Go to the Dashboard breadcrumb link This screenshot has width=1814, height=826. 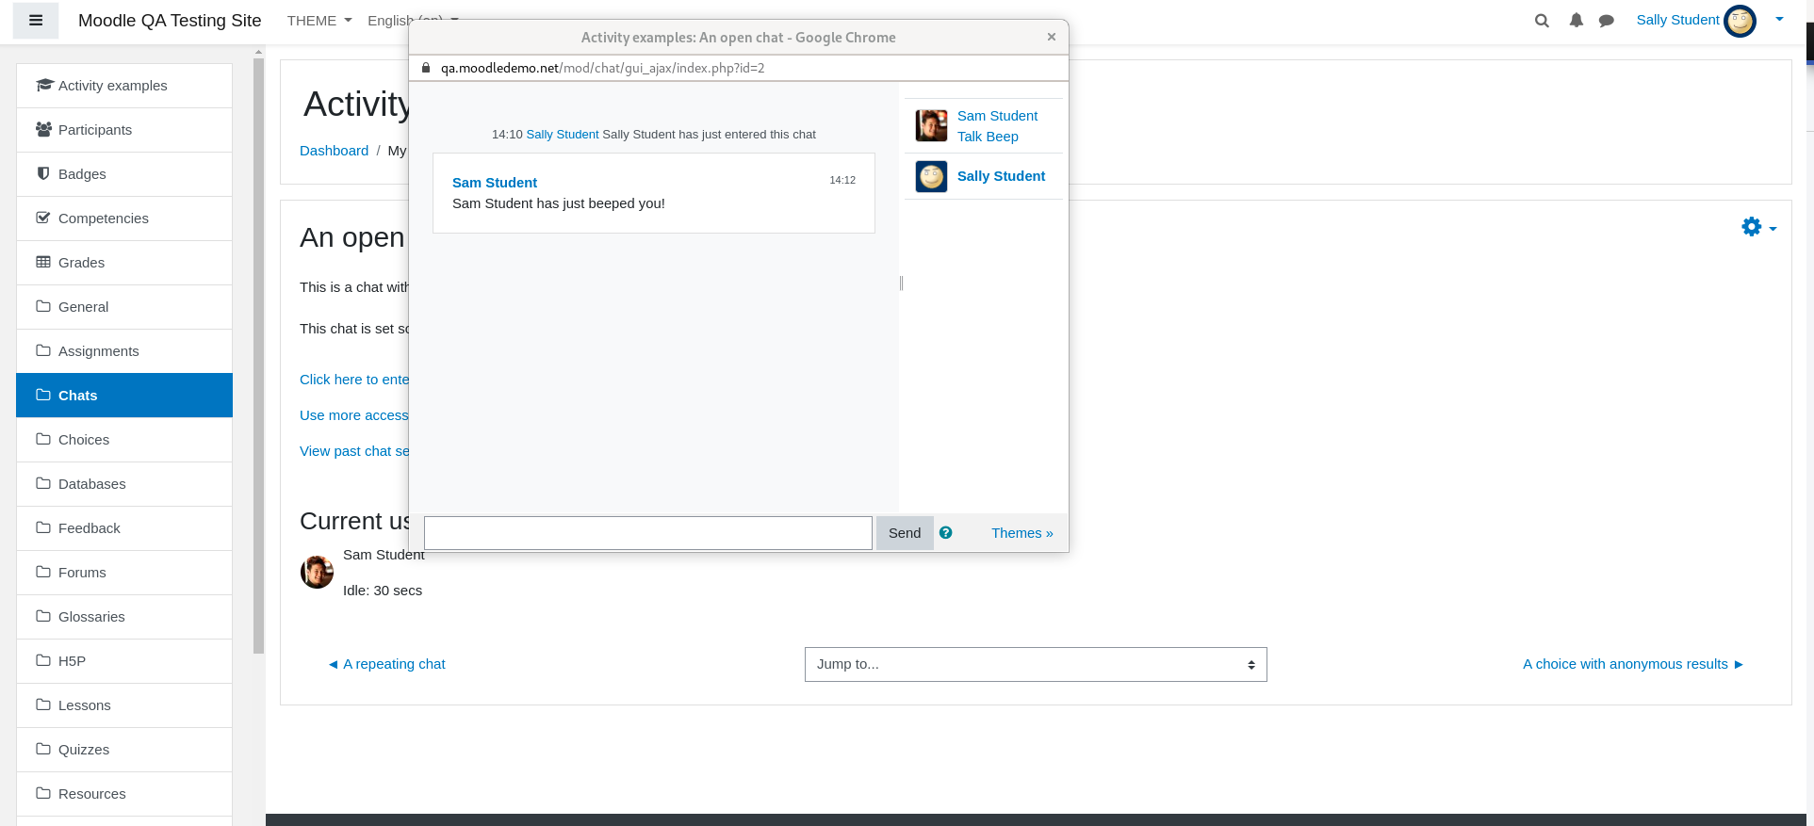click(334, 151)
